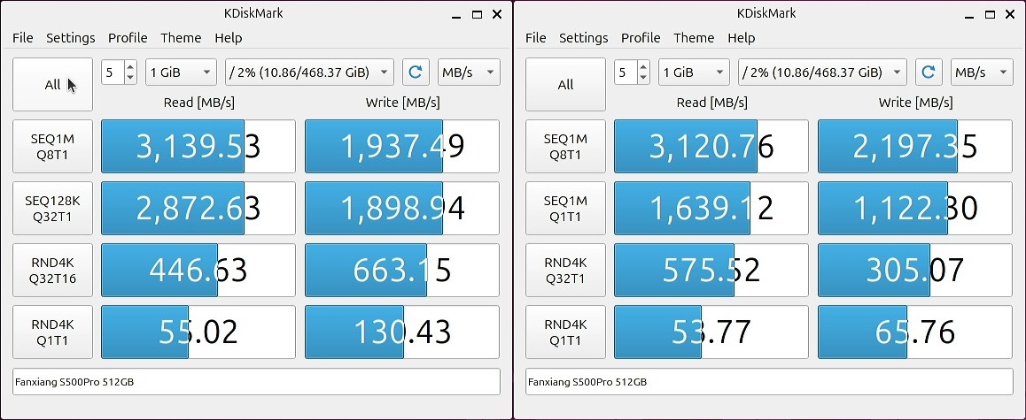Run SEQ1M Q1T1 benchmark
1026x420 pixels.
coord(565,208)
